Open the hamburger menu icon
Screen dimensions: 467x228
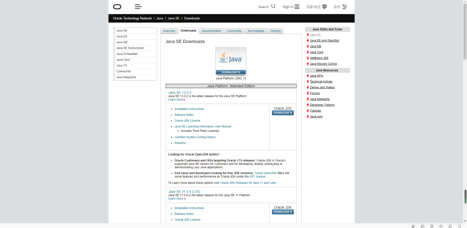click(138, 7)
